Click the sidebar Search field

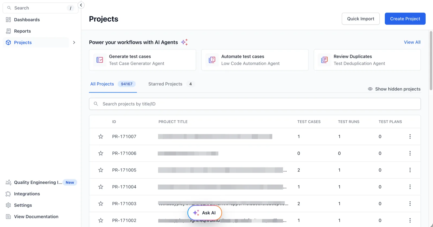40,8
